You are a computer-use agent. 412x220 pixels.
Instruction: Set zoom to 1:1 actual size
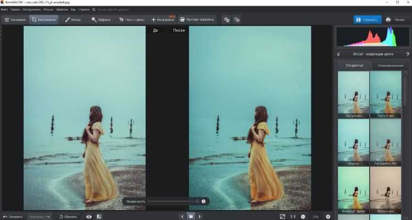point(293,217)
